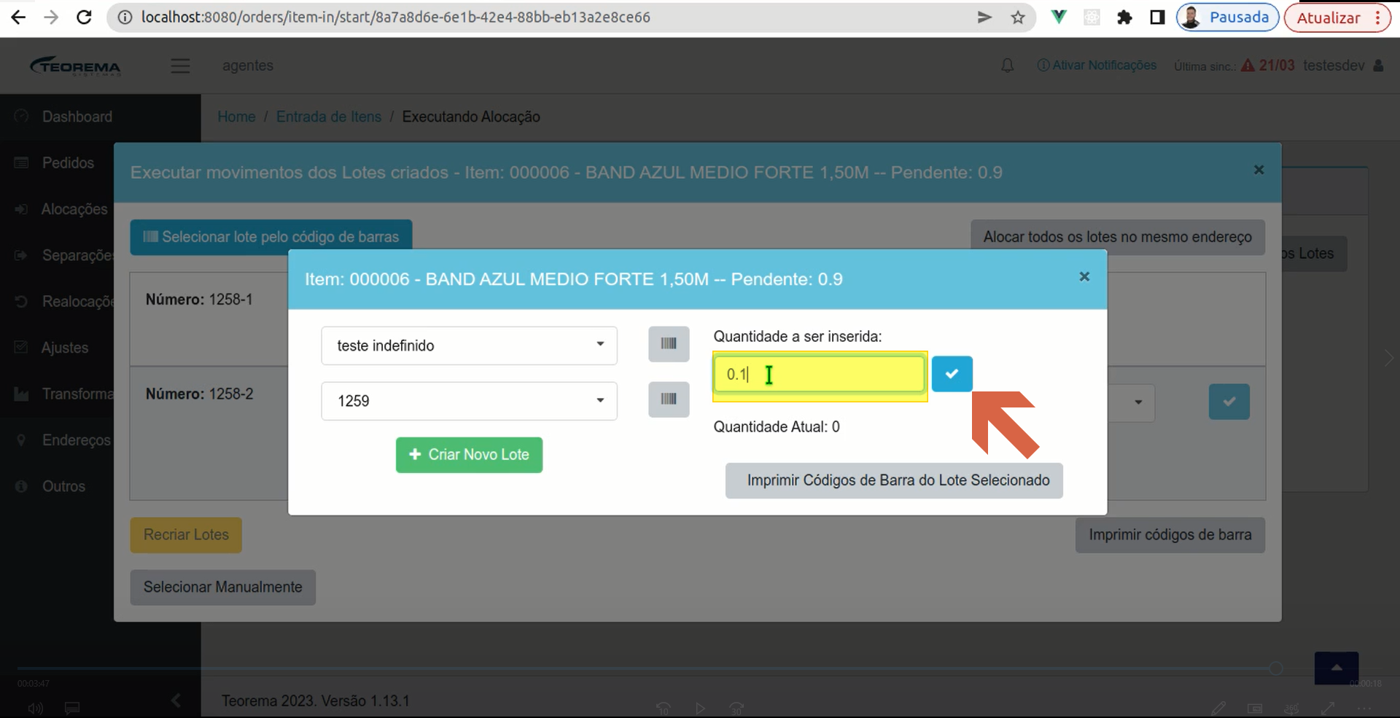Open the Vue devtools extension icon
Screen dimensions: 1400x718
coord(1059,17)
